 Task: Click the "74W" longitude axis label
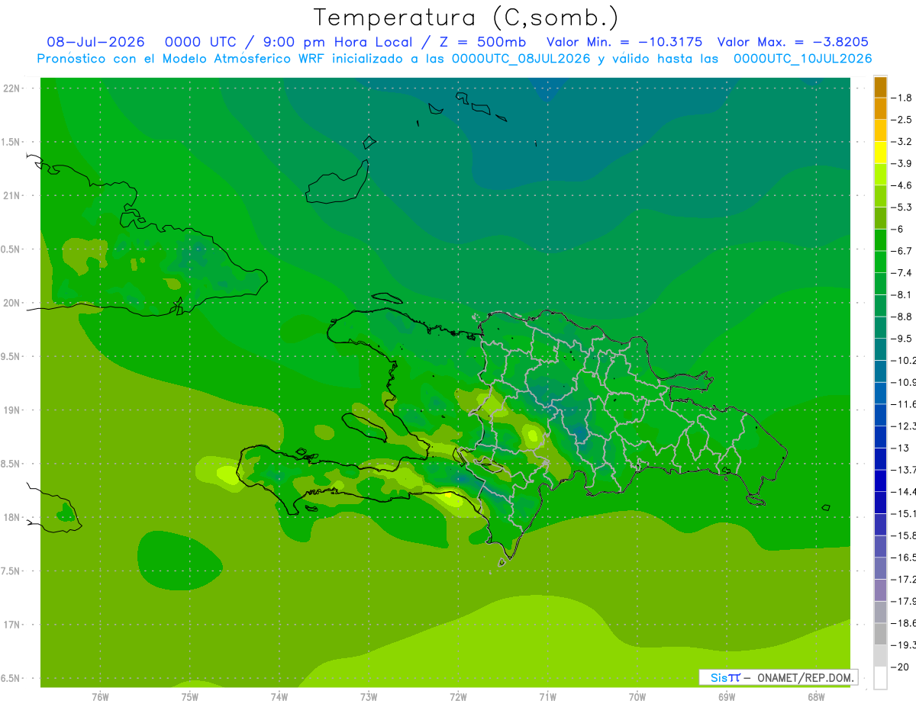click(279, 696)
